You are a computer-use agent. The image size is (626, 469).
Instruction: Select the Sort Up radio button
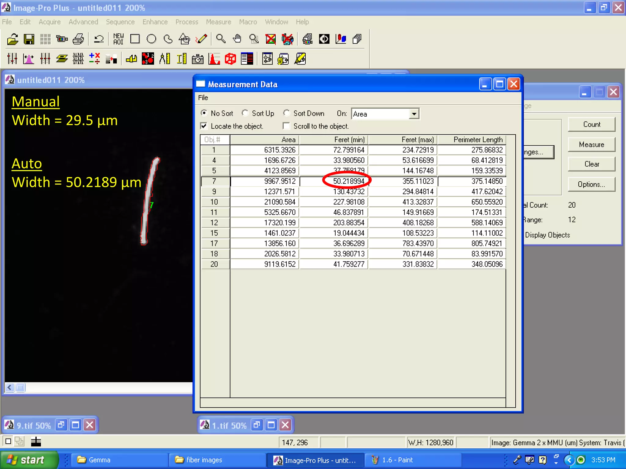245,113
